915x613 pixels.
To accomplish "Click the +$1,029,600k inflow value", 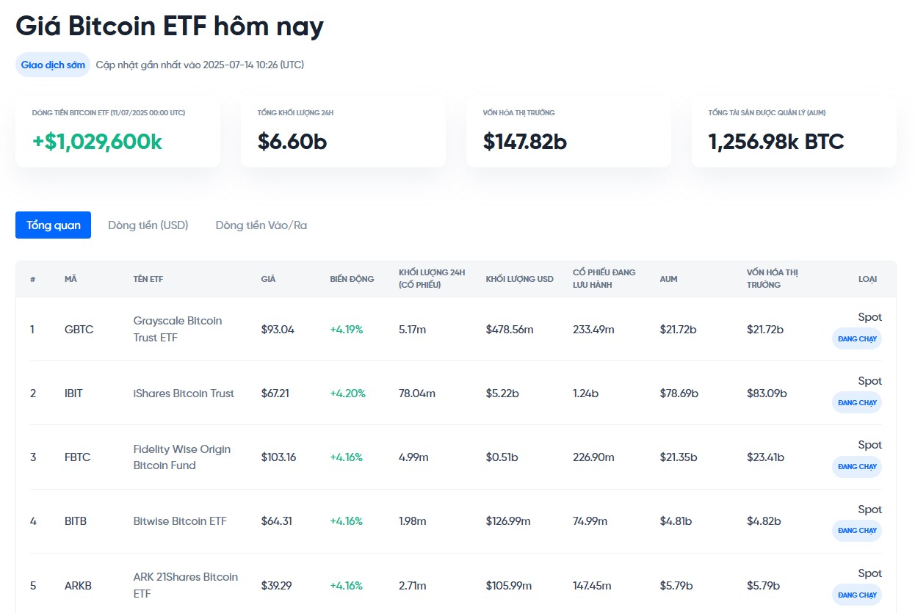I will point(97,142).
